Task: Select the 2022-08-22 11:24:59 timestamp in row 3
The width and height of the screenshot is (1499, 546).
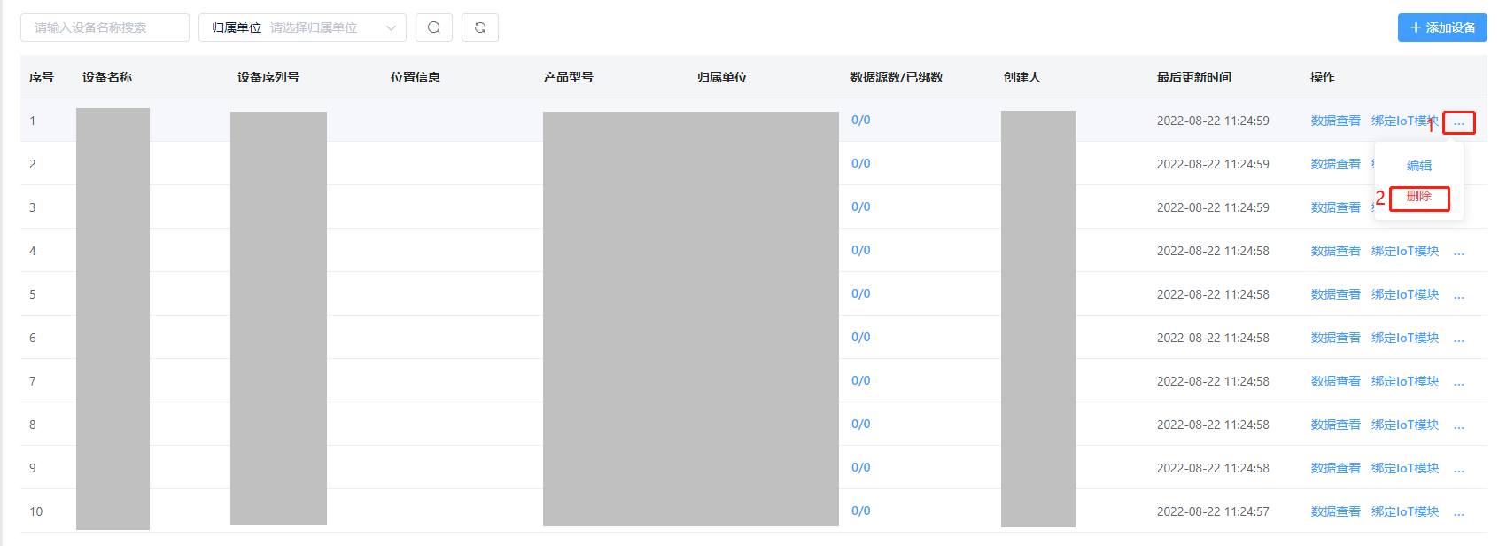Action: 1213,207
